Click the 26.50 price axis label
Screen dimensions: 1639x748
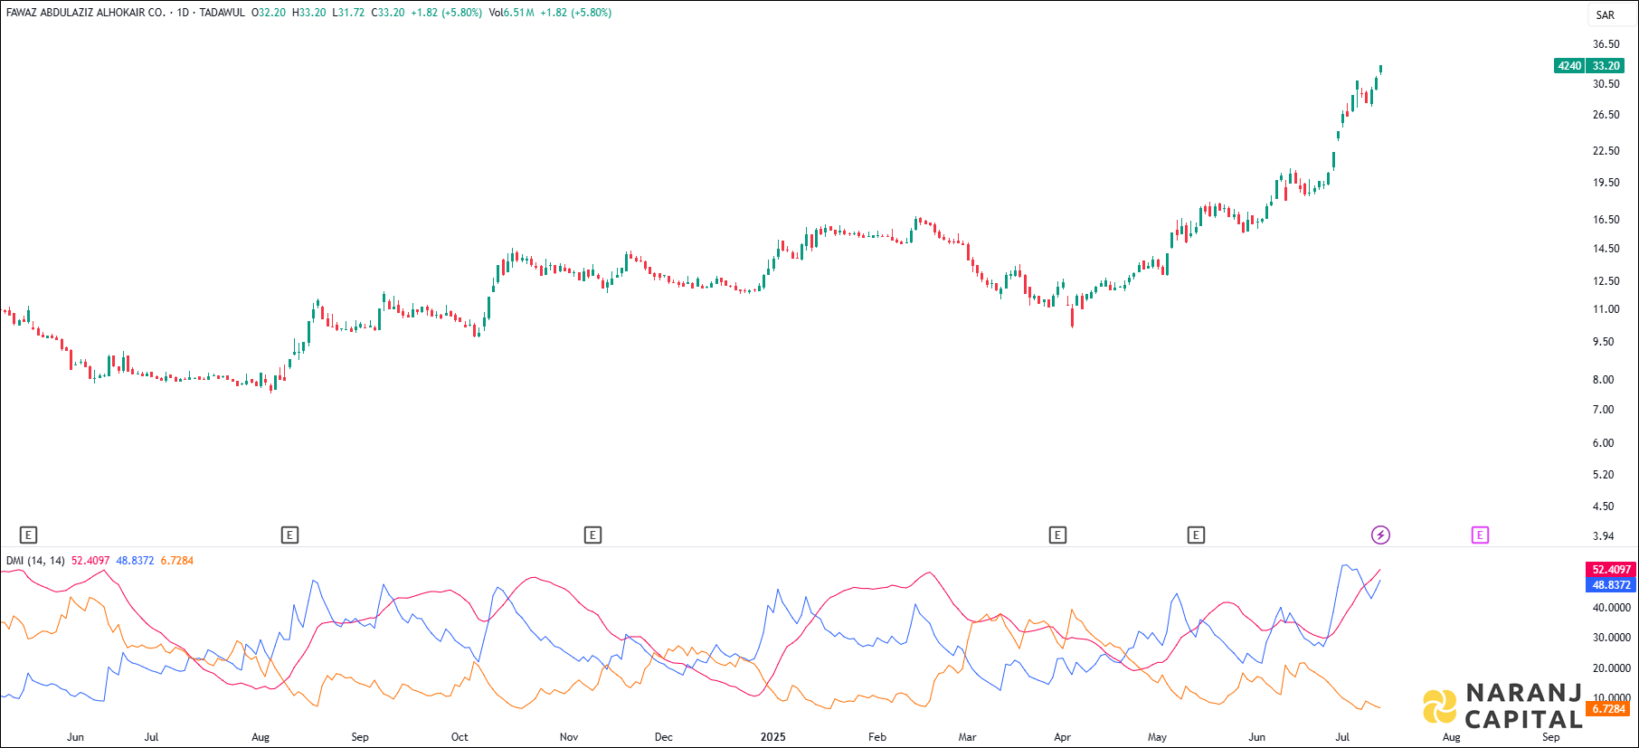coord(1606,115)
